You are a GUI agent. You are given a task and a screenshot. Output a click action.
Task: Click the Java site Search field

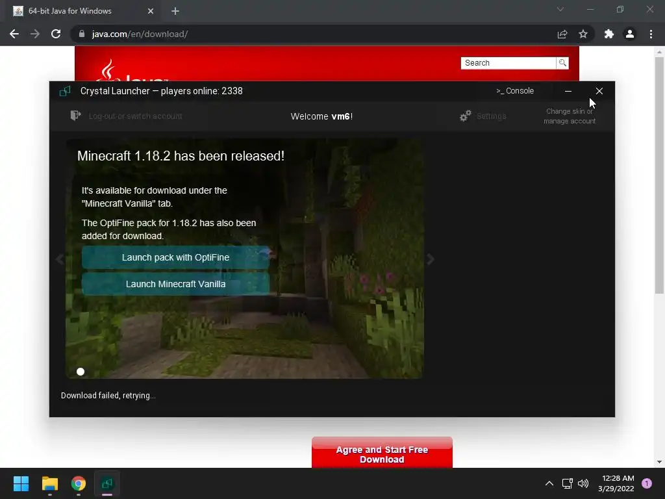coord(508,63)
